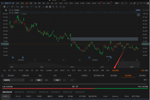The height and width of the screenshot is (100, 150).
Task: Open the 单腿期权 option strategy combo box
Action: pos(14,80)
